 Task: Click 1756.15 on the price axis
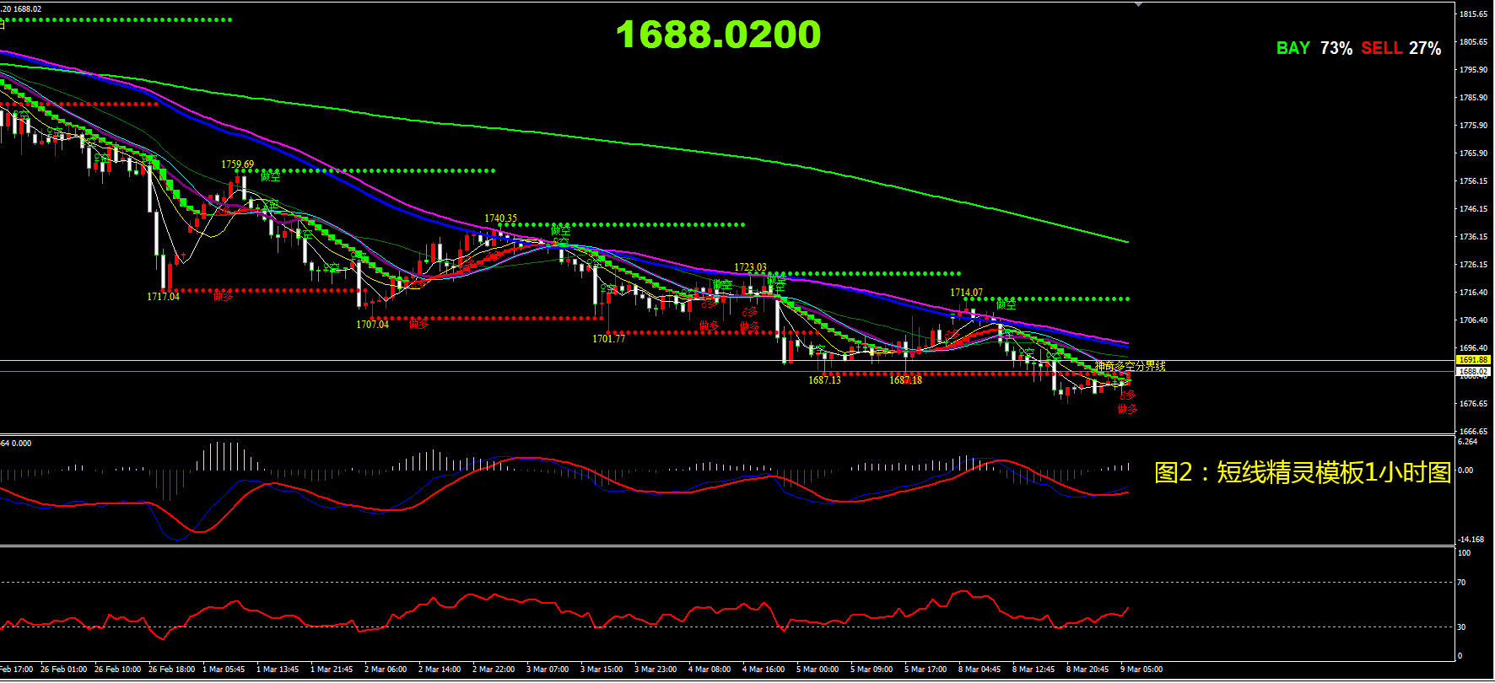coord(1474,181)
